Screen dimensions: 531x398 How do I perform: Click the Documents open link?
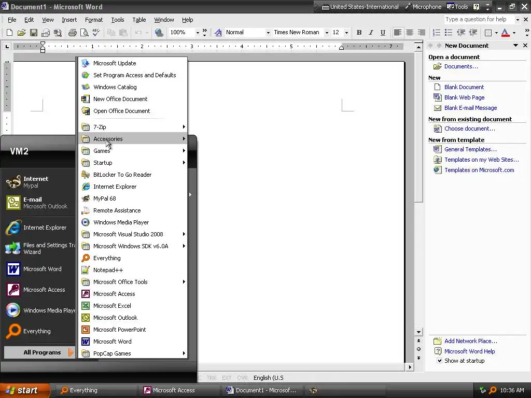(x=461, y=66)
